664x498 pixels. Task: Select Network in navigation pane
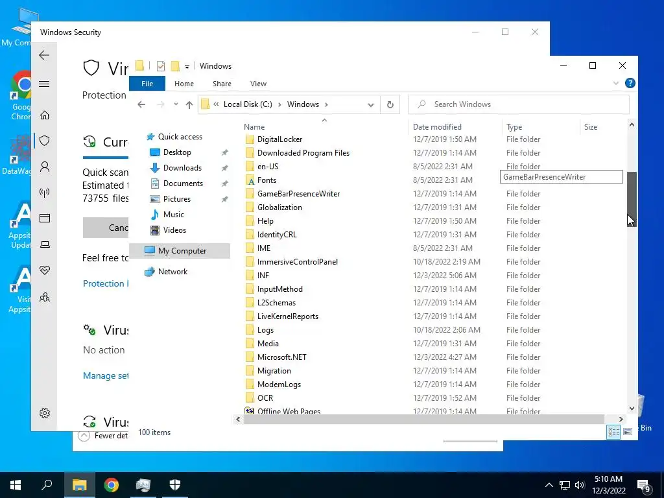coord(172,272)
